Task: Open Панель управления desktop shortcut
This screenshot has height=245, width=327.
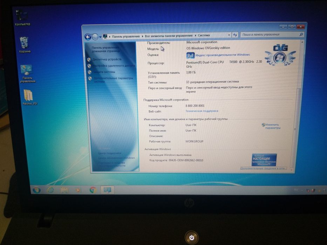Action: 27,73
